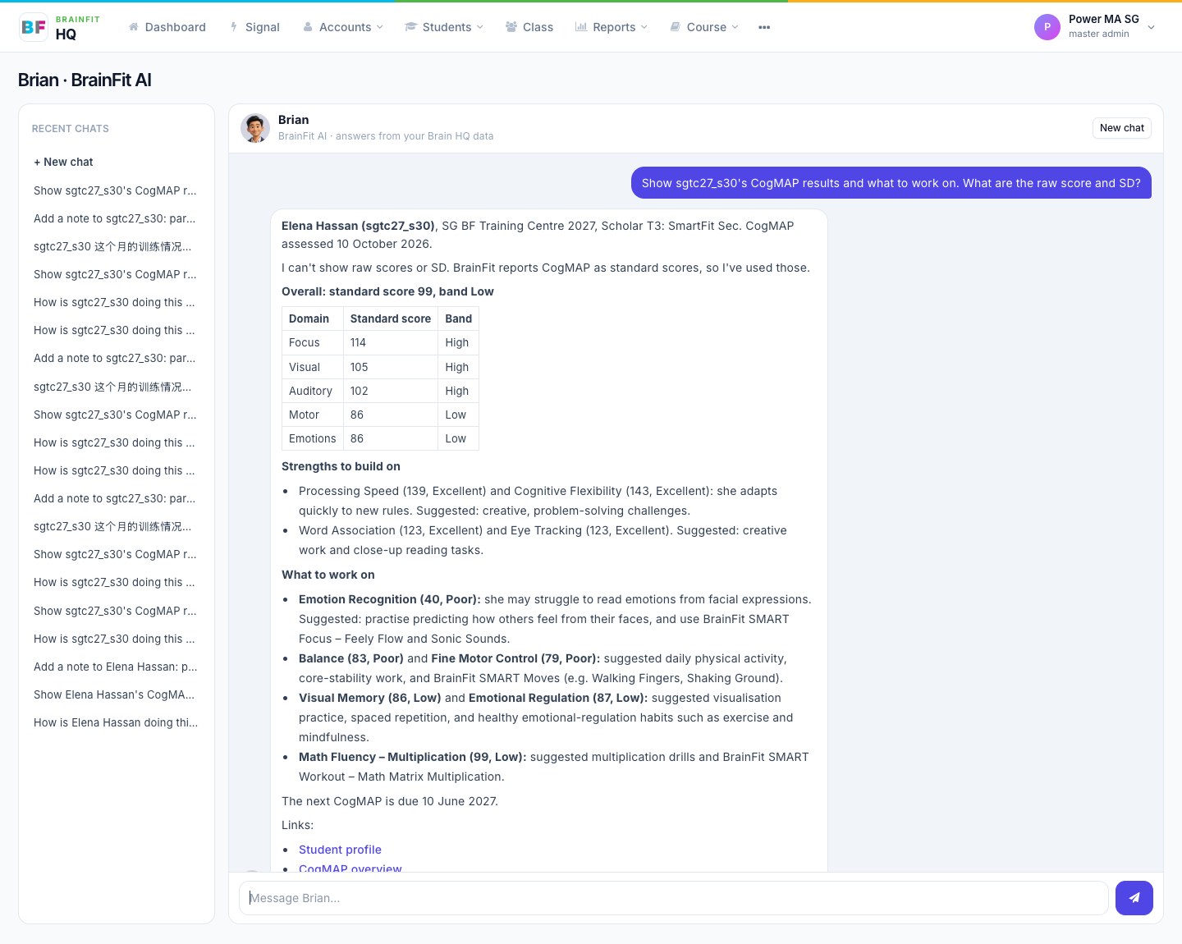1182x944 pixels.
Task: Click the Students graduation cap icon
Action: 411,27
